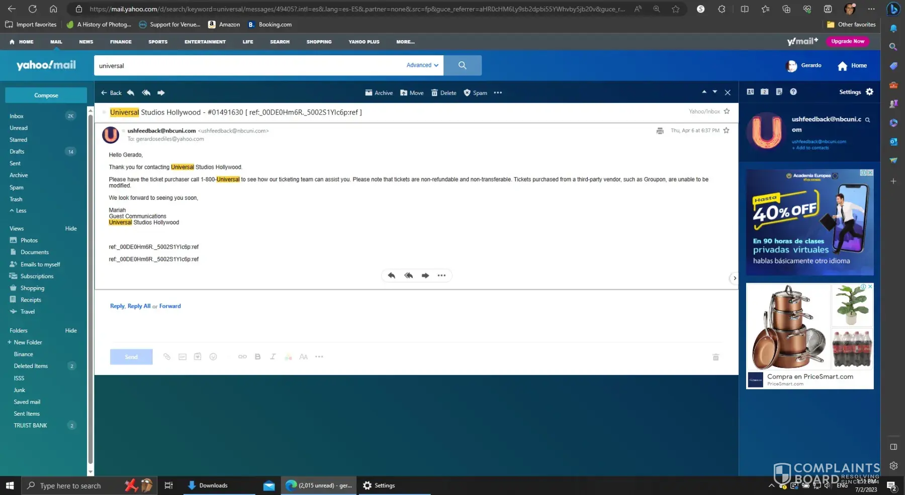
Task: Apply bold formatting in reply
Action: pyautogui.click(x=257, y=357)
